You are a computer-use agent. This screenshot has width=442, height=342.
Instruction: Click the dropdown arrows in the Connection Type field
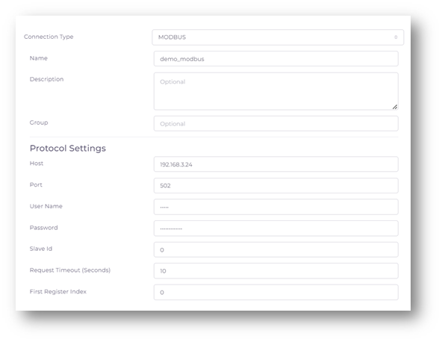pos(396,37)
